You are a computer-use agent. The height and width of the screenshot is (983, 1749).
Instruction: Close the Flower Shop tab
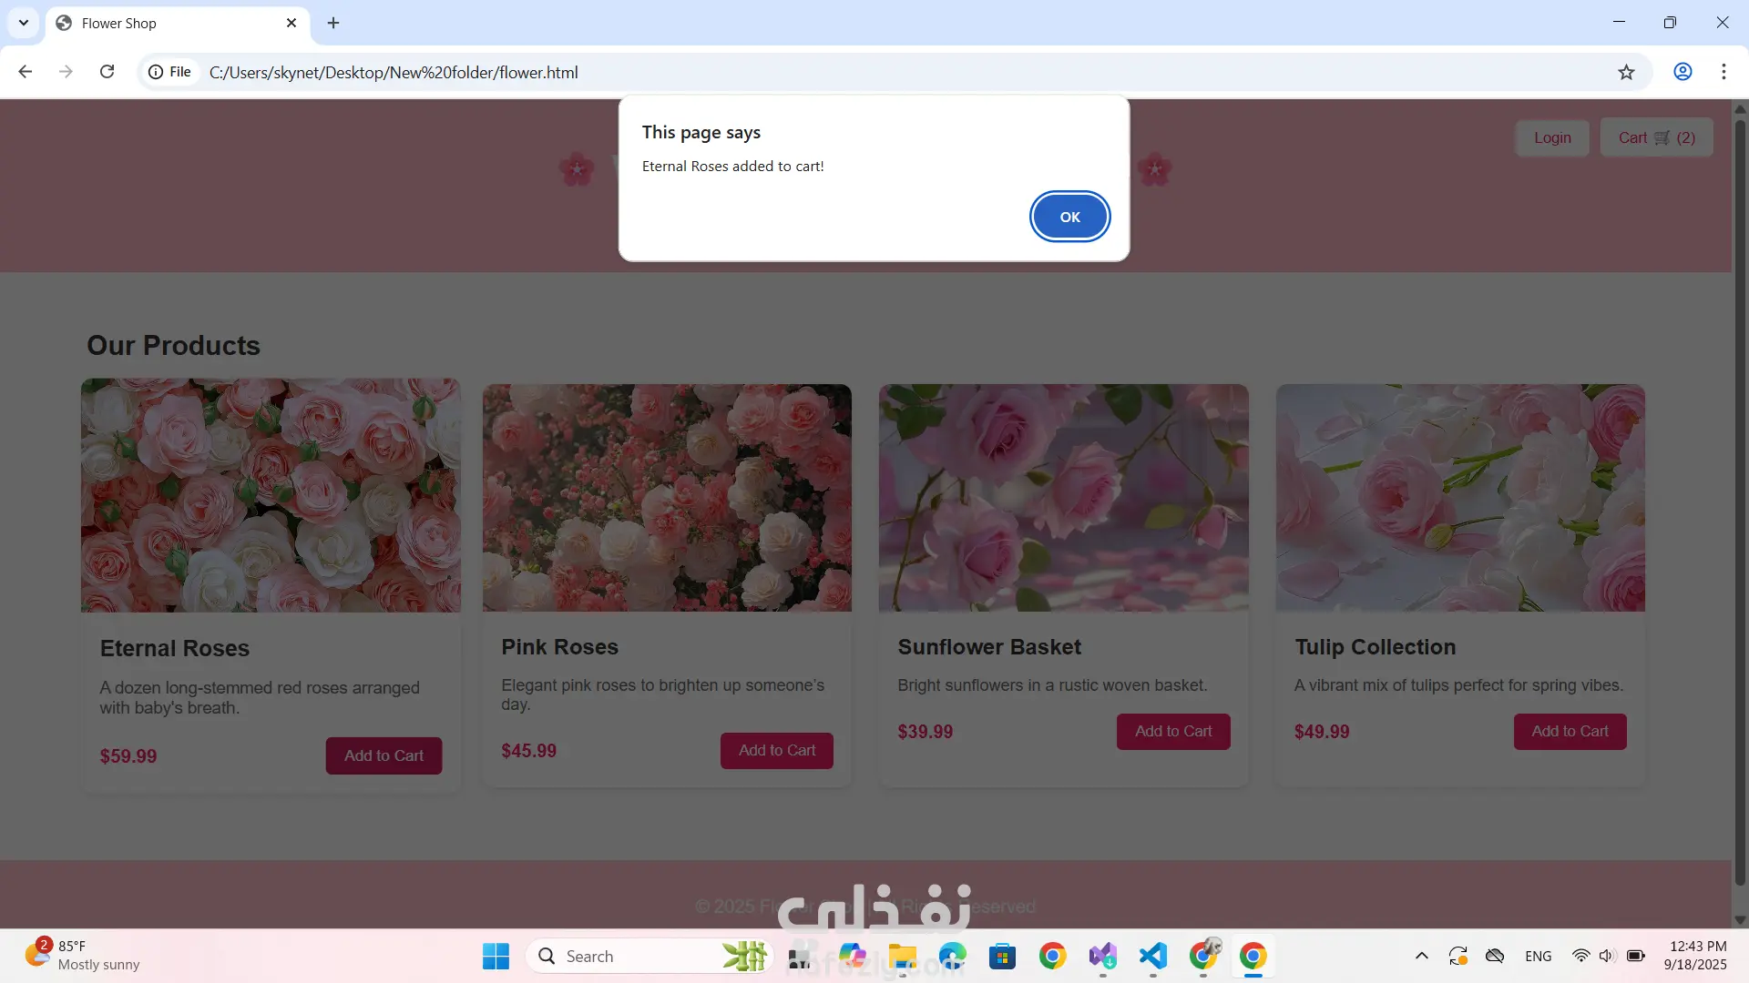pyautogui.click(x=291, y=23)
